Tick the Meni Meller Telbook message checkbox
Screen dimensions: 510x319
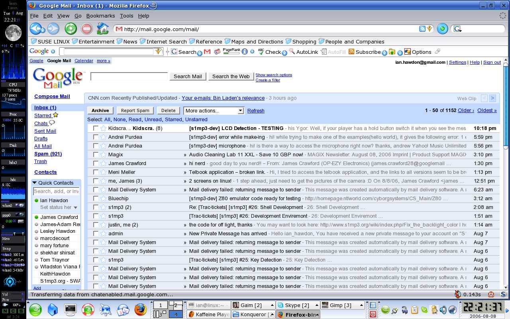point(96,172)
